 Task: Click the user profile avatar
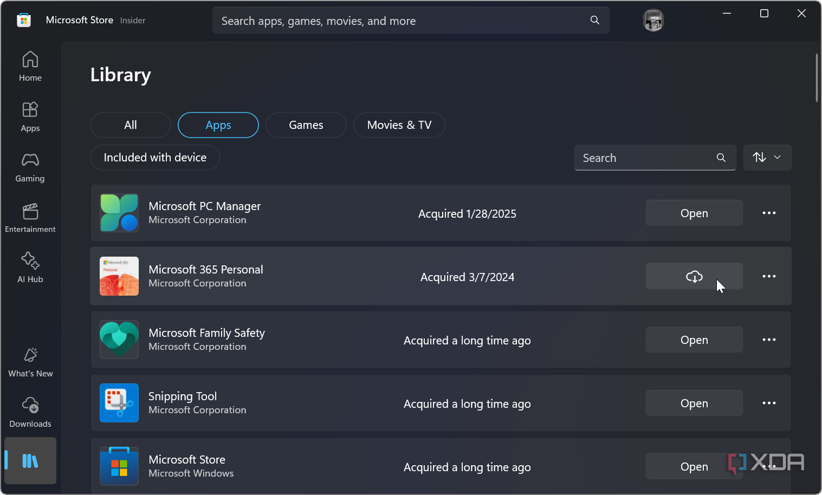653,21
